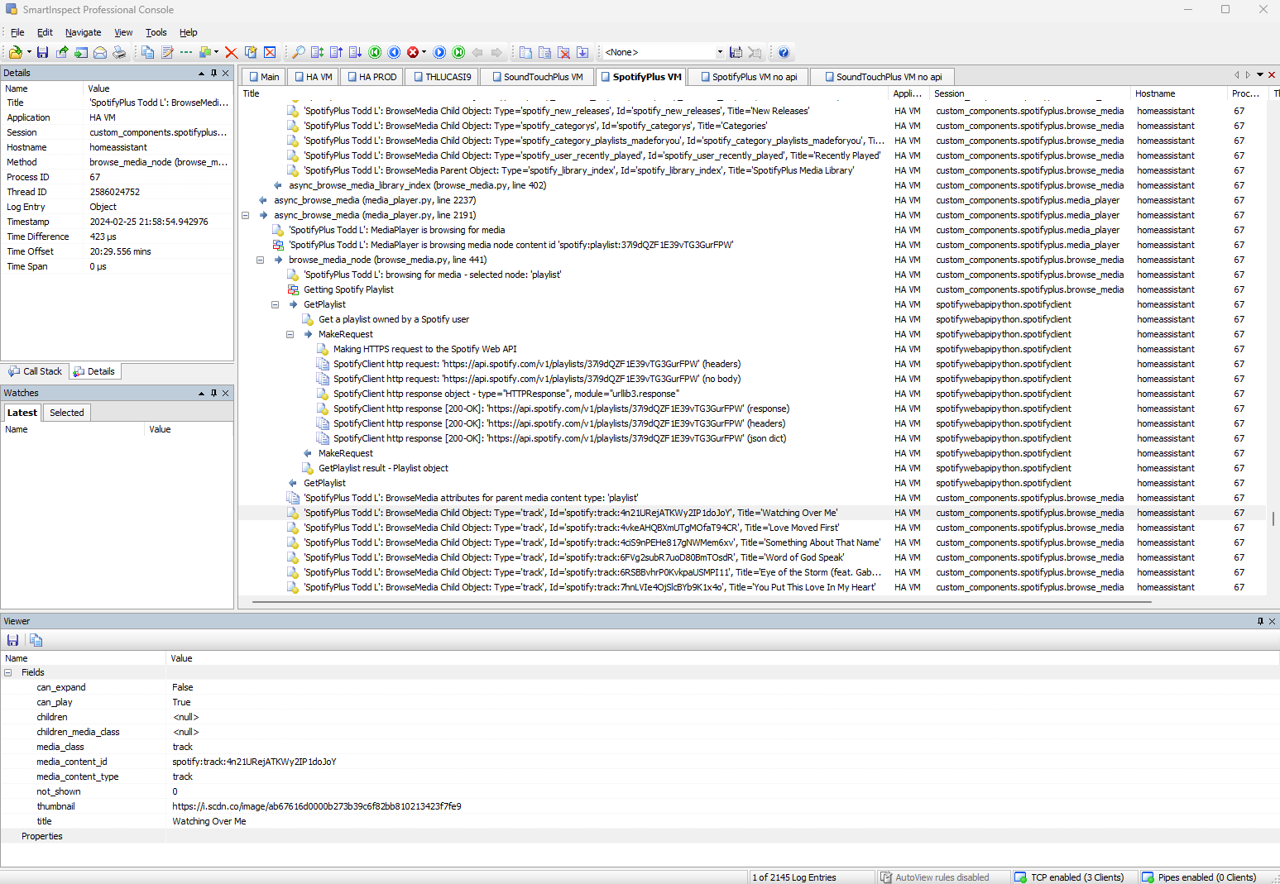Close the Viewer panel
Image resolution: width=1280 pixels, height=884 pixels.
1273,621
